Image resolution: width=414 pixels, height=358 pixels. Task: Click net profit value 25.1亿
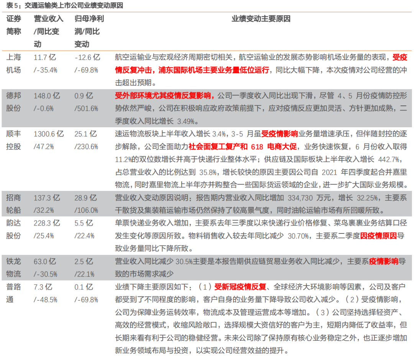coord(85,134)
